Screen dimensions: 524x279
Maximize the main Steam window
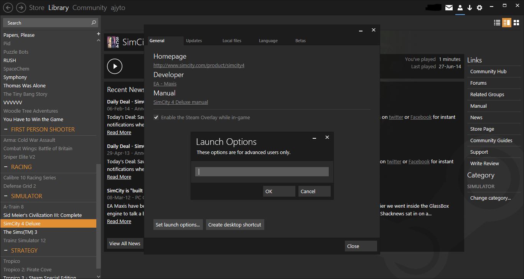505,5
